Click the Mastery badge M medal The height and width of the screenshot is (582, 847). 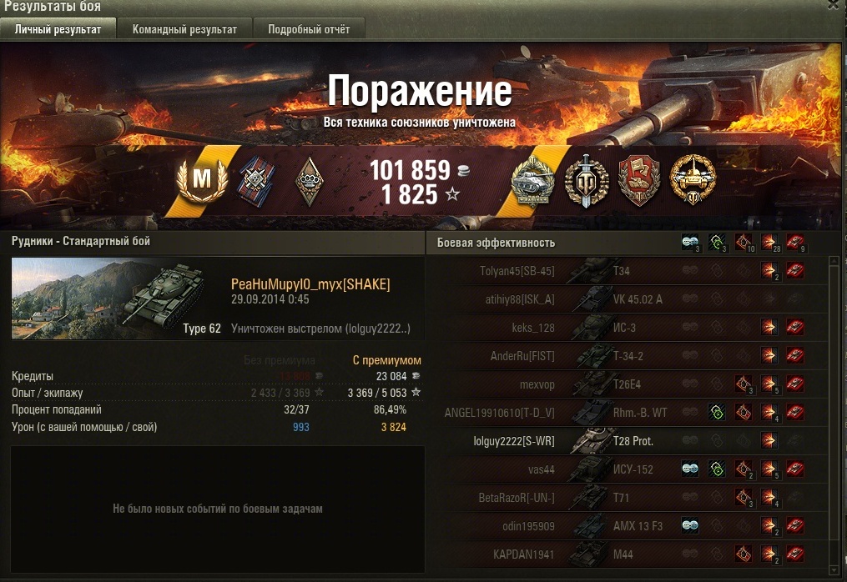pyautogui.click(x=202, y=178)
